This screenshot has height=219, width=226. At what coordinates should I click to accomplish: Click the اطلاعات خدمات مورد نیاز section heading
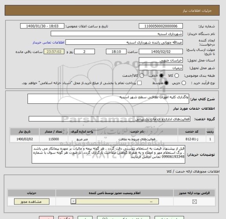click(194, 109)
